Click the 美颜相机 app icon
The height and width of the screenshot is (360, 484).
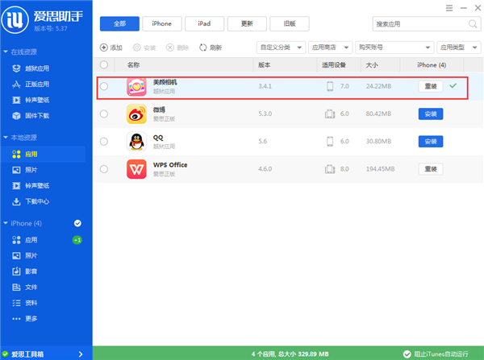pyautogui.click(x=136, y=87)
